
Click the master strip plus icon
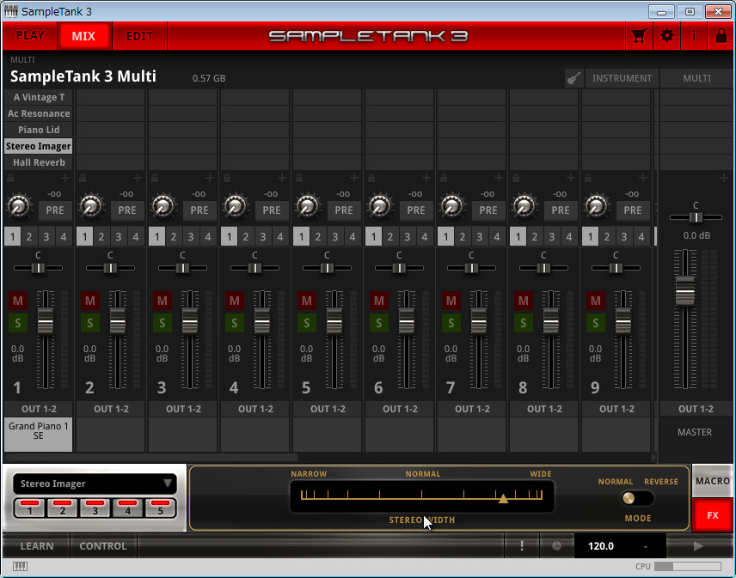point(723,178)
